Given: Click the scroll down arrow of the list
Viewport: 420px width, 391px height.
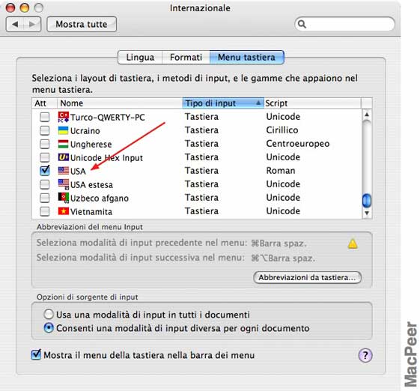Looking at the screenshot, I should [367, 213].
